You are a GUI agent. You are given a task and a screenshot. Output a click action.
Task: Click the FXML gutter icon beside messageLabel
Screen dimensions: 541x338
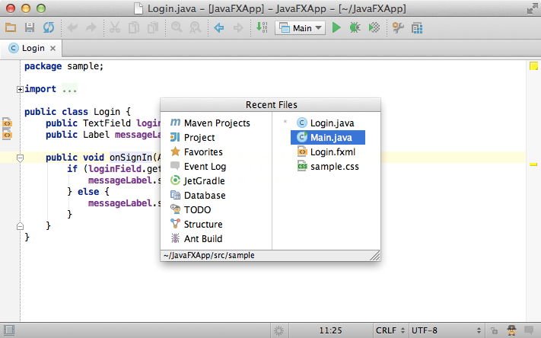click(x=8, y=135)
